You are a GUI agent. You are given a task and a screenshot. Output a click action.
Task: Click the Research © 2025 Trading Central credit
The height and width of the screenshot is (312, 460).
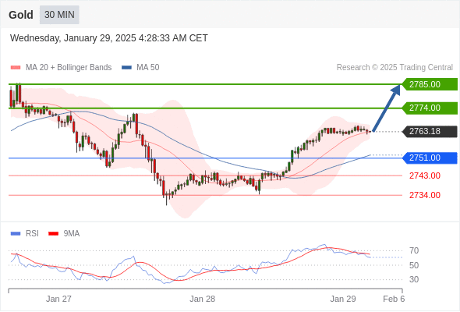point(395,68)
